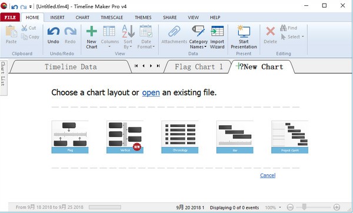Open Quick Access Toolbar customize dropdown
The height and width of the screenshot is (213, 353).
pos(31,6)
